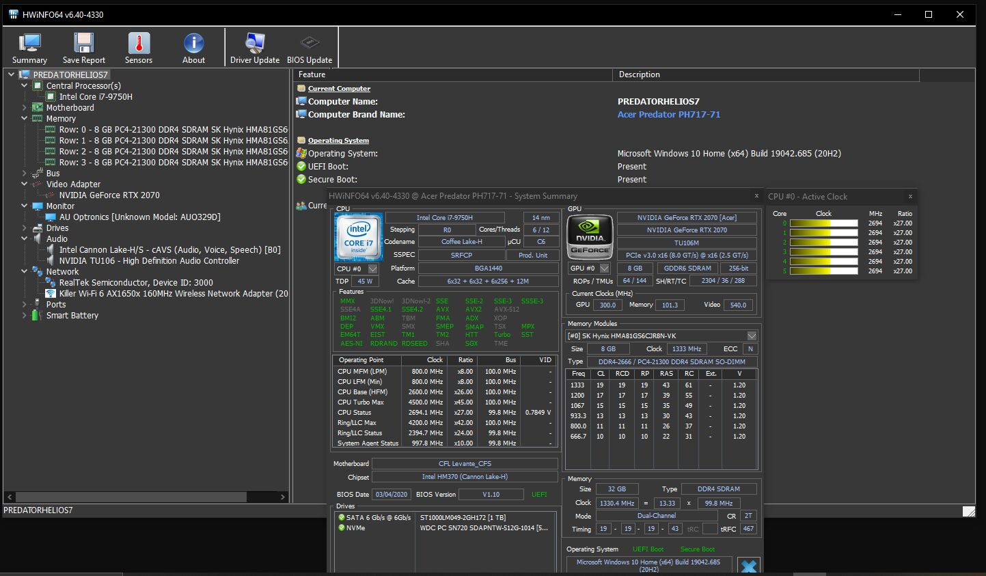
Task: Select NVIDIA TU106 High Definition Audio Controller
Action: point(149,260)
